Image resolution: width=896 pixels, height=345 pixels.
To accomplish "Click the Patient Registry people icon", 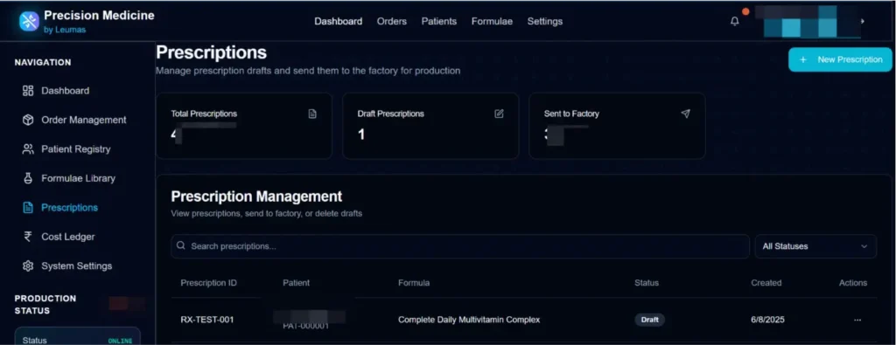I will pos(28,148).
